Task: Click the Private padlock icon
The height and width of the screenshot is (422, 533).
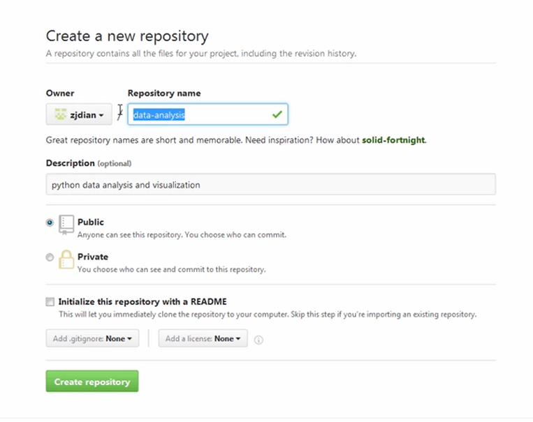Action: (x=66, y=259)
